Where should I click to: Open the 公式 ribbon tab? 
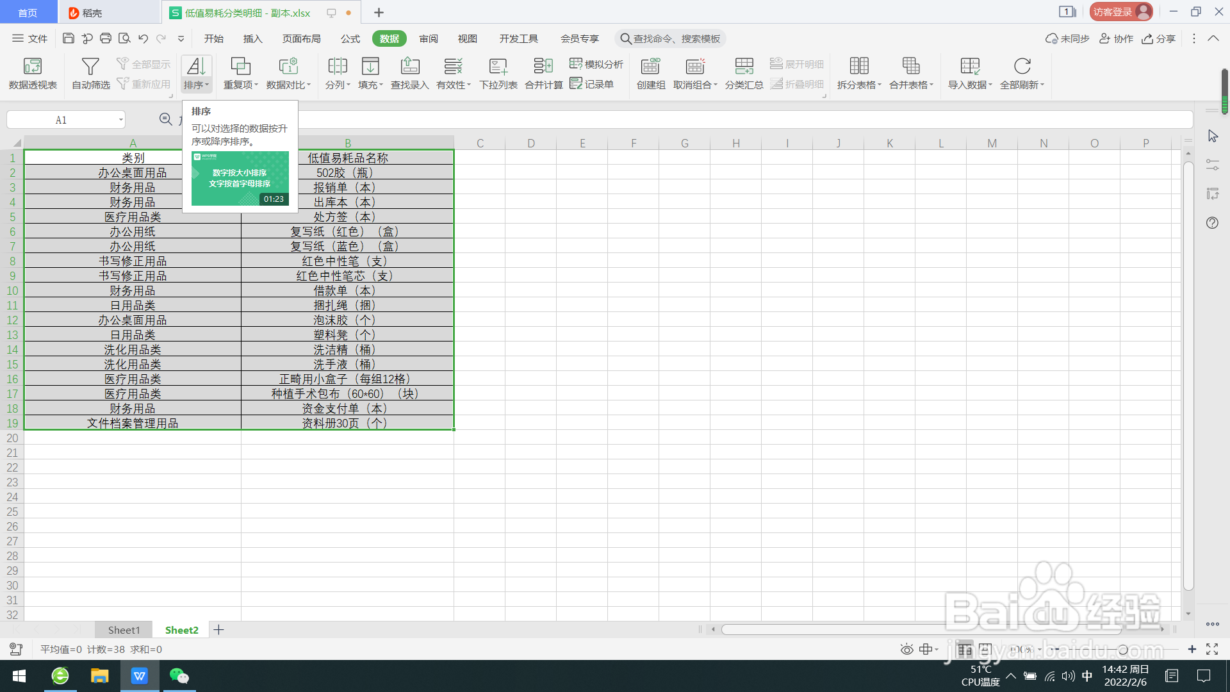point(350,38)
